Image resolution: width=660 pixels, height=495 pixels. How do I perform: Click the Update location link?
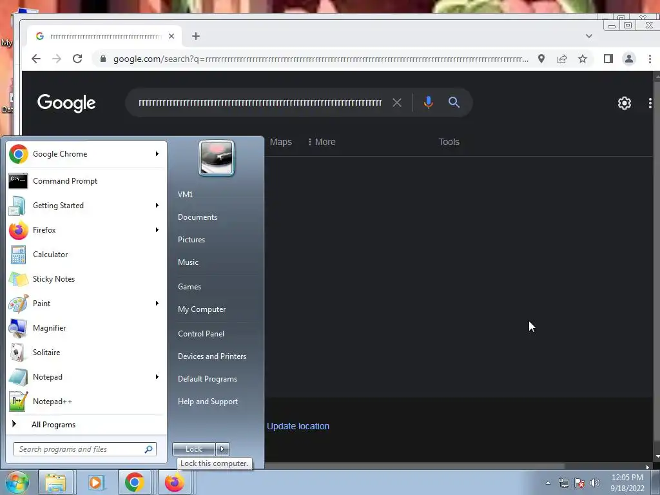point(298,426)
